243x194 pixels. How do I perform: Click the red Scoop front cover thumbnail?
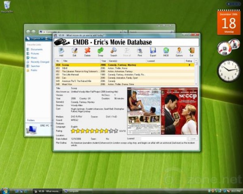[x=179, y=111]
